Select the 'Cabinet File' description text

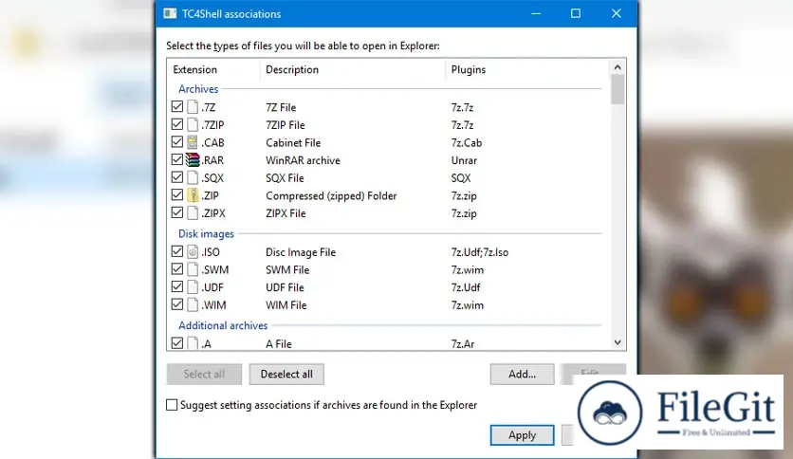293,142
